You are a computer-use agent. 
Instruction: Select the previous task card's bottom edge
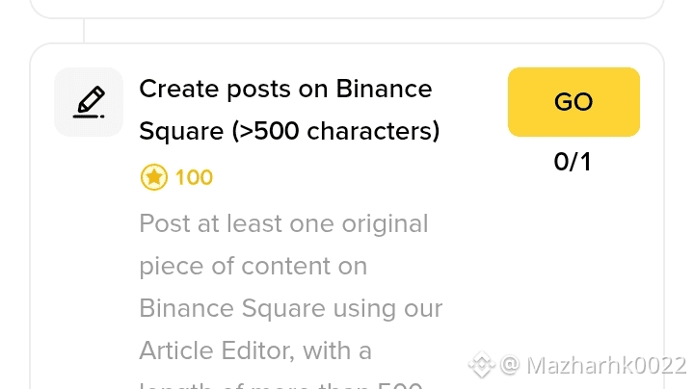347,16
